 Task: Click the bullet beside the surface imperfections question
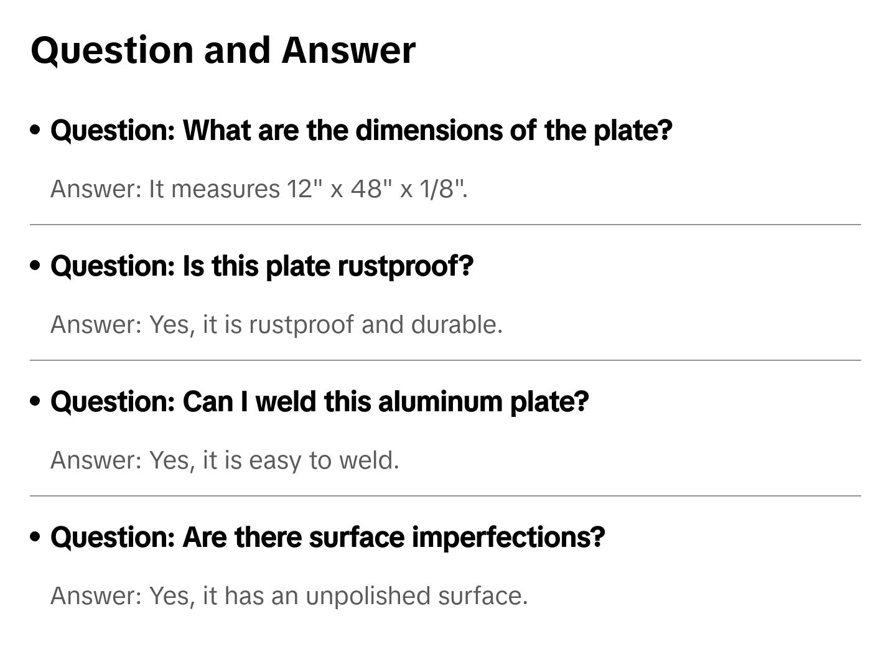[35, 537]
